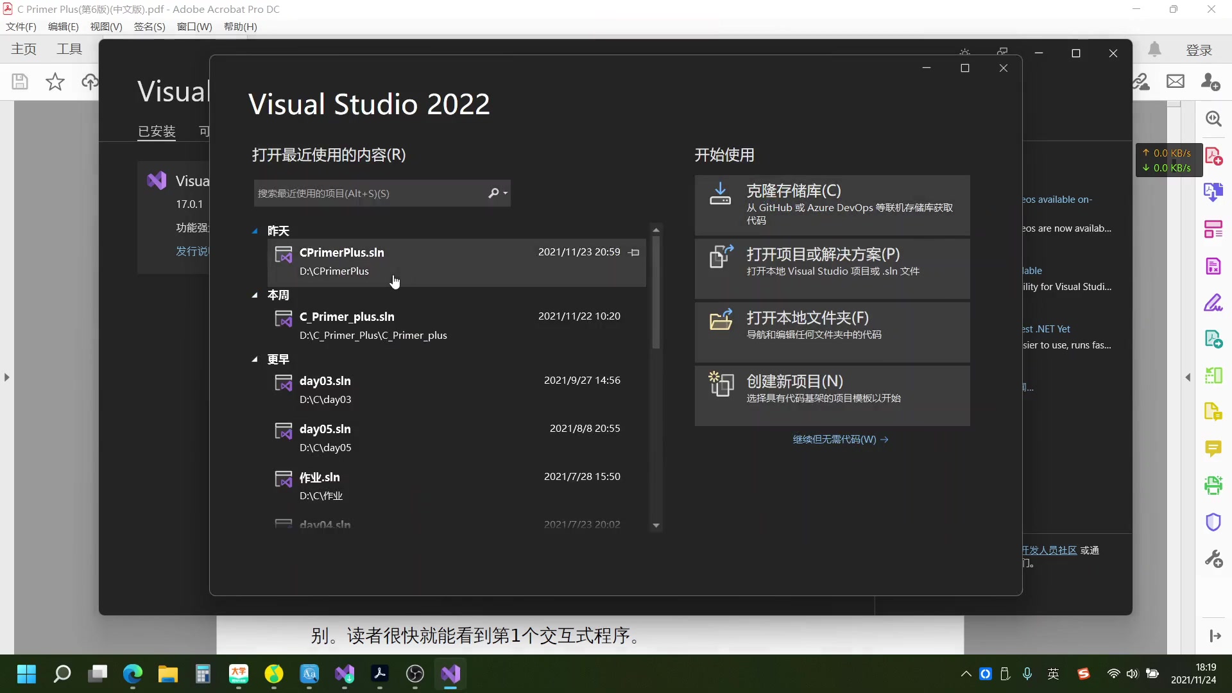This screenshot has height=693, width=1232.
Task: Click Acrobat 登录 sign-in button
Action: click(x=1199, y=50)
